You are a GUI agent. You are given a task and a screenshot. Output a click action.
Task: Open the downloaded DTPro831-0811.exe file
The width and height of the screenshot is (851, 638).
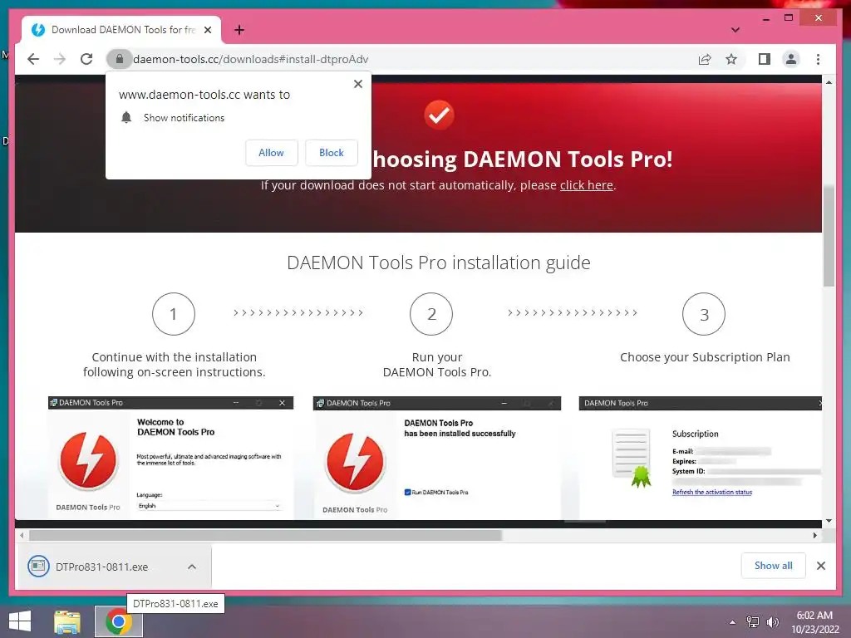pos(101,567)
